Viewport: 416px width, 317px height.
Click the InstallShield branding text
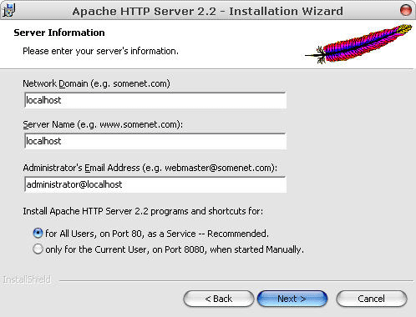[27, 279]
